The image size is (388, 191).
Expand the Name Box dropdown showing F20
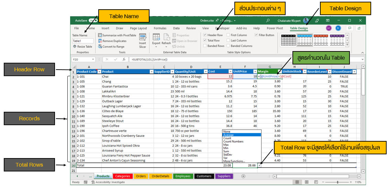click(x=93, y=59)
